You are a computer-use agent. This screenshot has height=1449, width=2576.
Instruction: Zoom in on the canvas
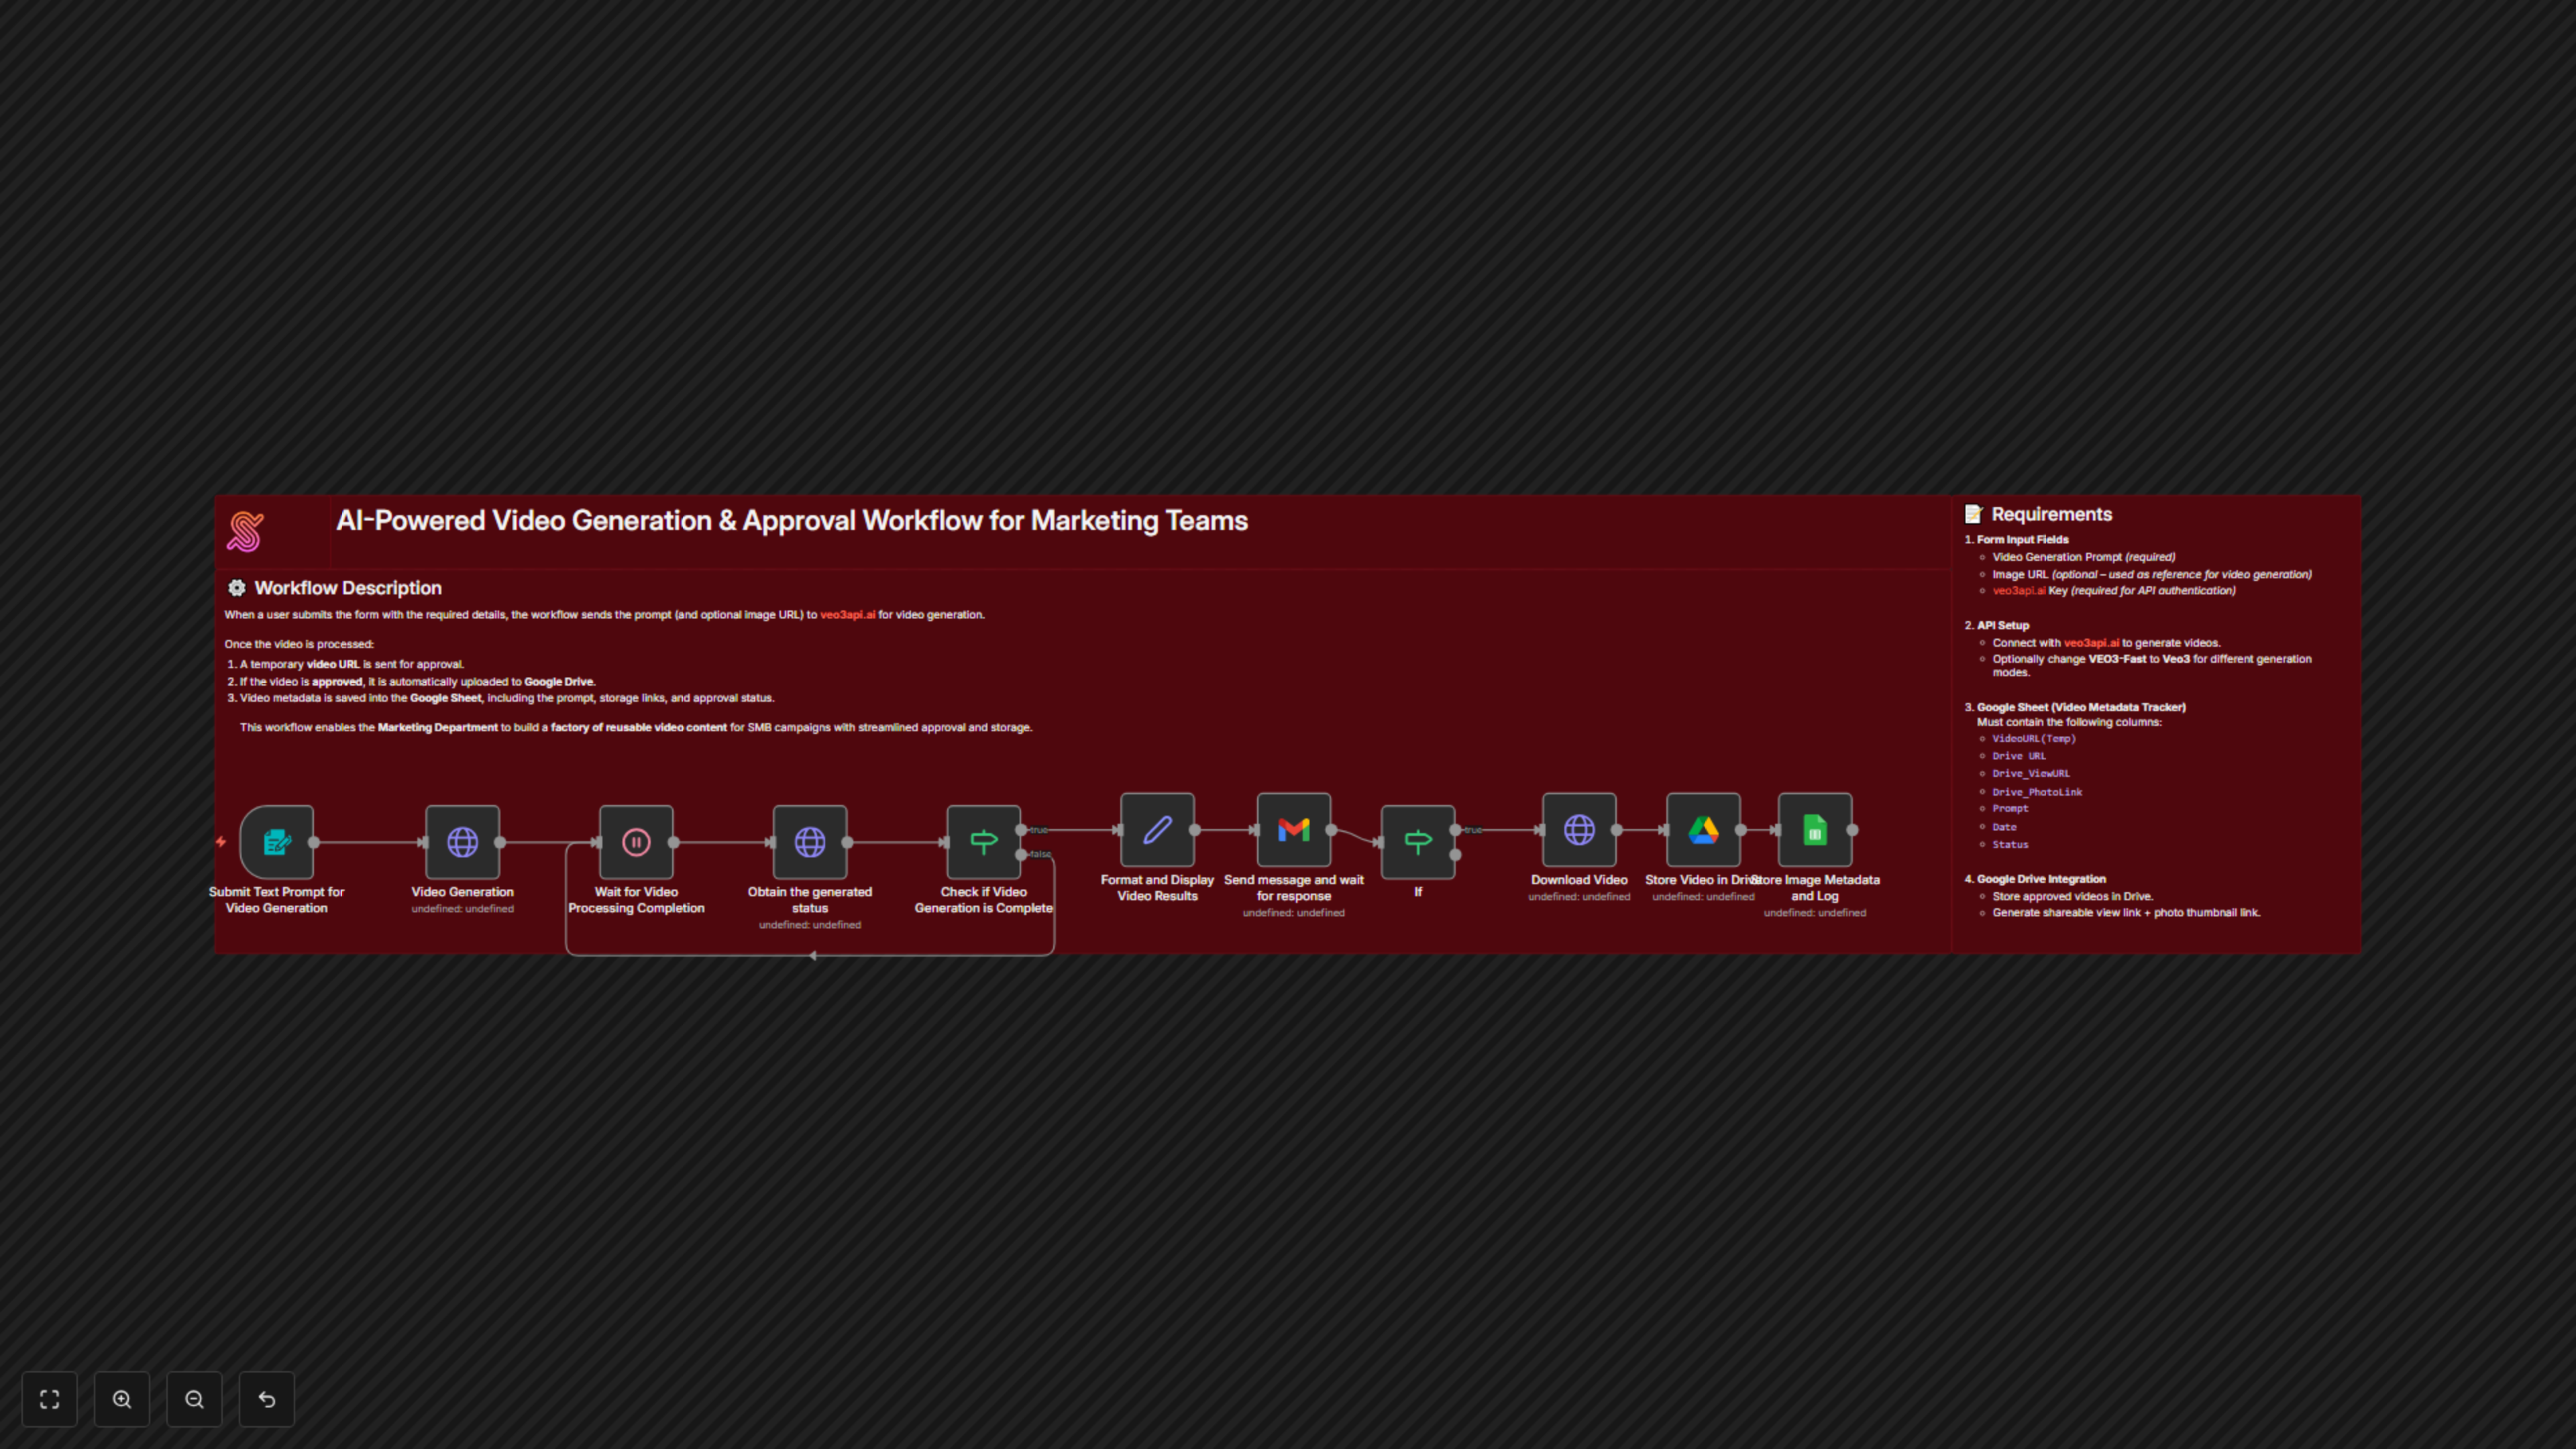click(122, 1399)
